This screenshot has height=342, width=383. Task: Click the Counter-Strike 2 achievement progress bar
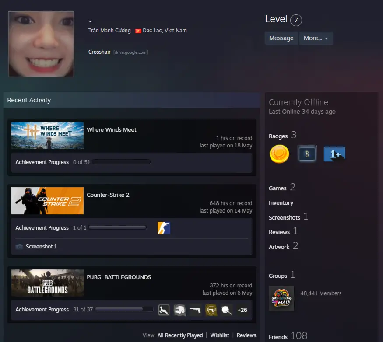coord(117,227)
